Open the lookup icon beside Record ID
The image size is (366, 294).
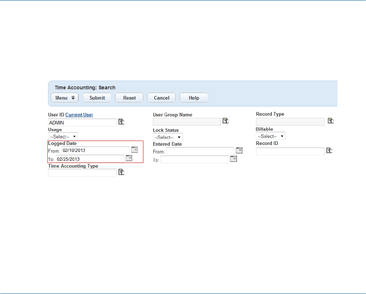[x=329, y=150]
